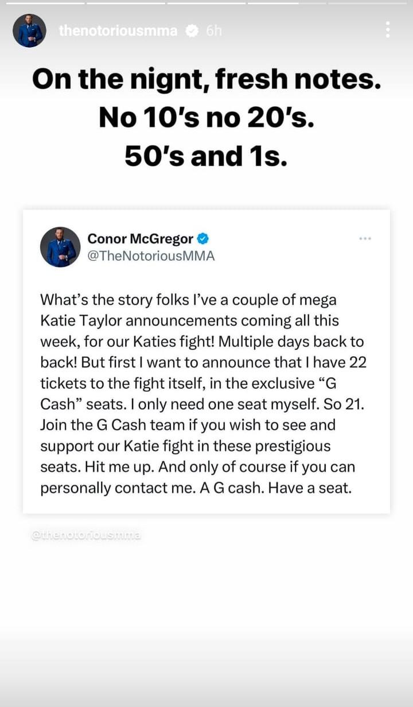
Task: Tap the faded @thenotoriousmma mention sticker
Action: tap(85, 535)
